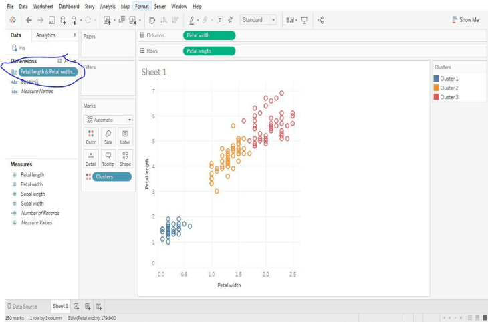Click the Detail card in Marks
Viewport: 488px width, 322px height.
click(91, 158)
